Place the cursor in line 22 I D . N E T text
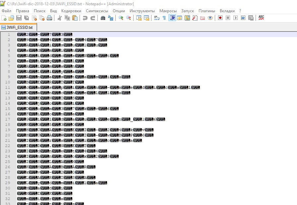The width and height of the screenshot is (297, 205). coord(56,146)
